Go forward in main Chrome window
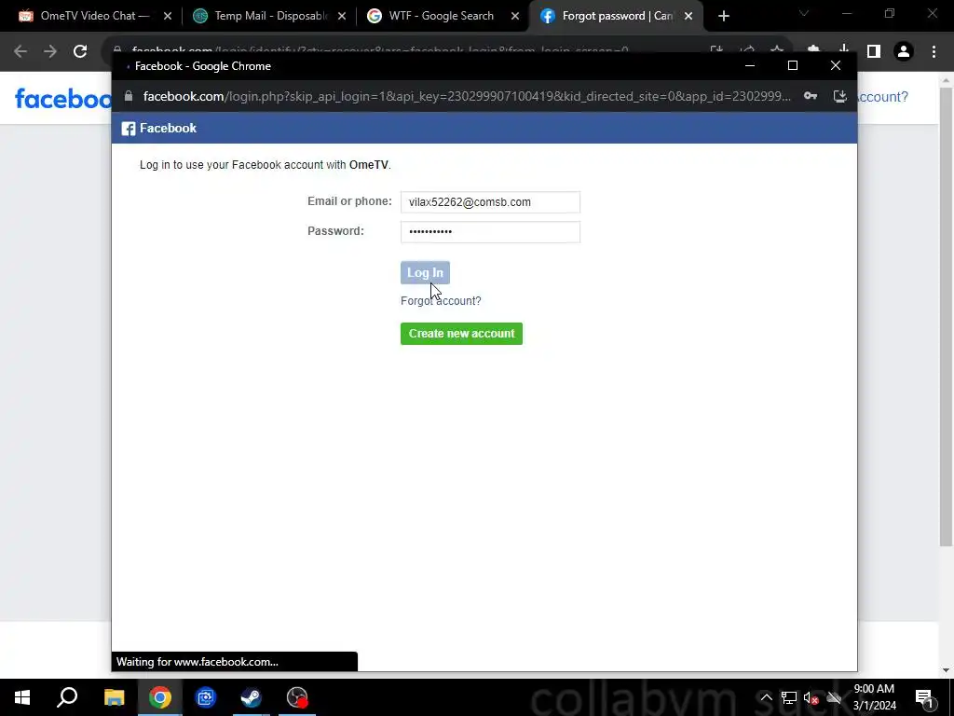Viewport: 954px width, 716px height. coord(50,51)
